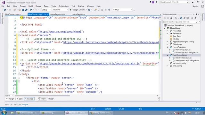
Task: Collapse the div element at line 19
Action: (19, 81)
